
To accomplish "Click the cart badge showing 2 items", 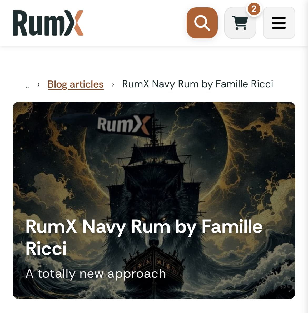I will [254, 9].
